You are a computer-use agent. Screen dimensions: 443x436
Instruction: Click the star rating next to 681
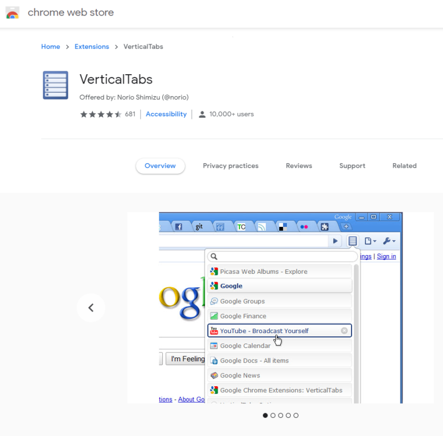(101, 115)
